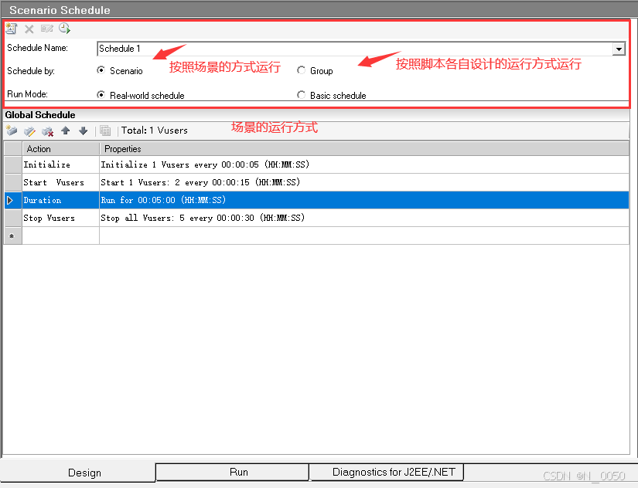Click the Stop Vusers row header selector

click(x=12, y=218)
